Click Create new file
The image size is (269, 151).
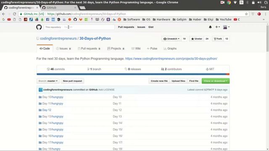pyautogui.click(x=159, y=81)
